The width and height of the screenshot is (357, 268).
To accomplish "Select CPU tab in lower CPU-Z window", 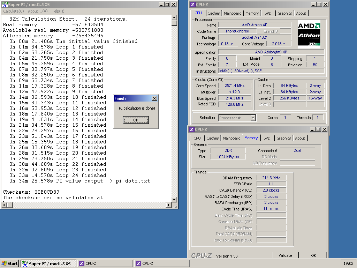I will pos(197,138).
